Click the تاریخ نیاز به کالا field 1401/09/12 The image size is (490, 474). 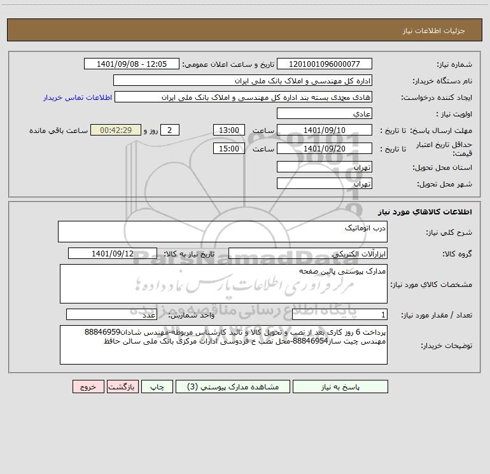pyautogui.click(x=113, y=253)
